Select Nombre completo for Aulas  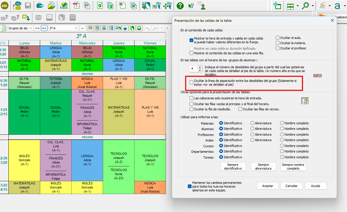282,140
